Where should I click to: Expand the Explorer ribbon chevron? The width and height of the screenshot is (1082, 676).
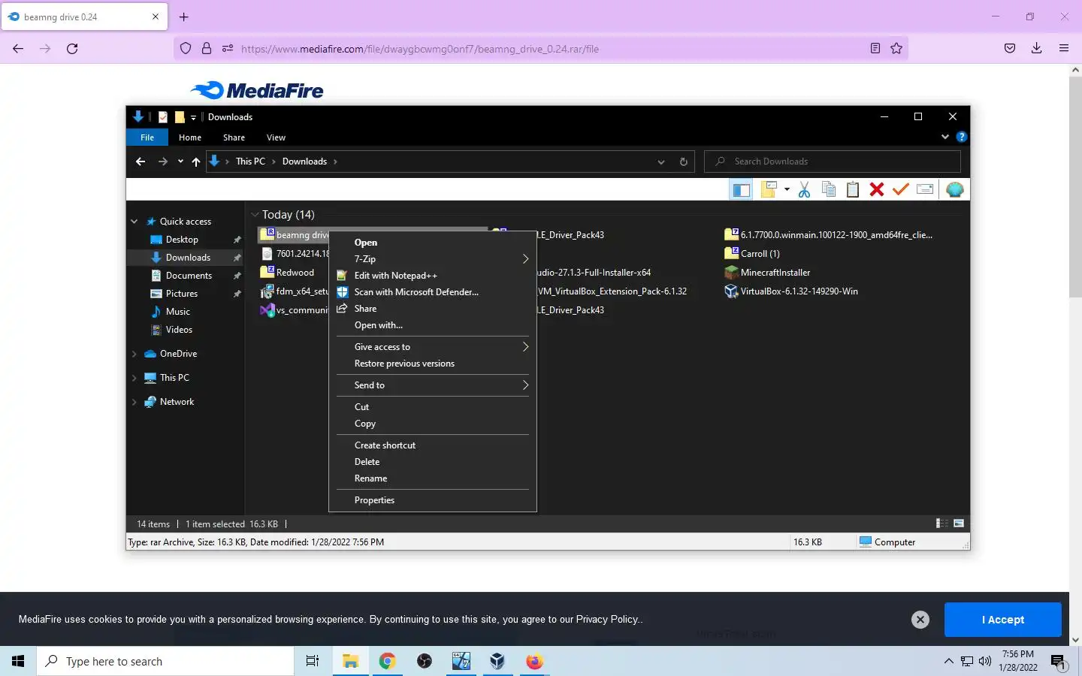click(945, 137)
